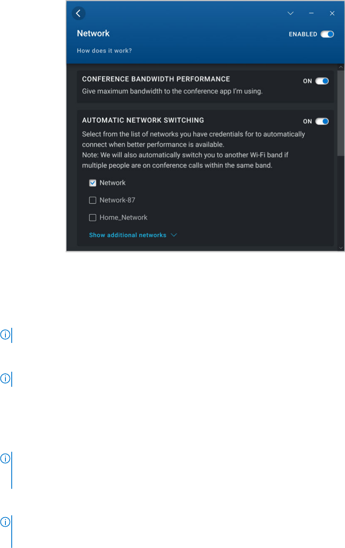Expand the chevron beside Show additional networks
345x548 pixels.
pos(174,235)
